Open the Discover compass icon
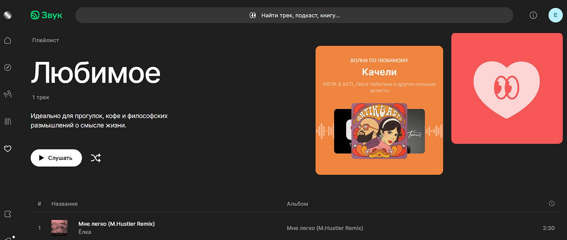This screenshot has width=567, height=240. (x=8, y=67)
